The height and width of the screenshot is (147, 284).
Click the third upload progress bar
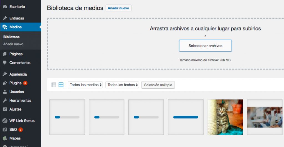[x=146, y=117]
